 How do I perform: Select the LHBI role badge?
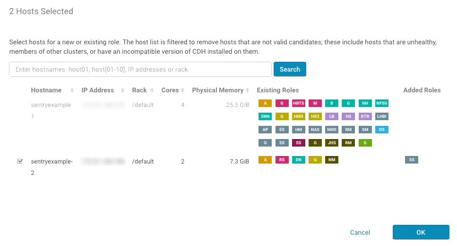[x=381, y=116]
